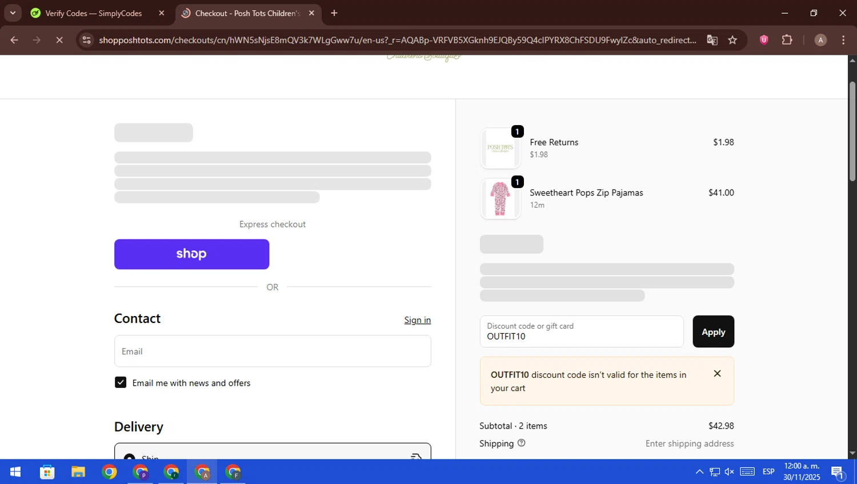The height and width of the screenshot is (484, 857).
Task: Stop loading the page
Action: pos(59,40)
